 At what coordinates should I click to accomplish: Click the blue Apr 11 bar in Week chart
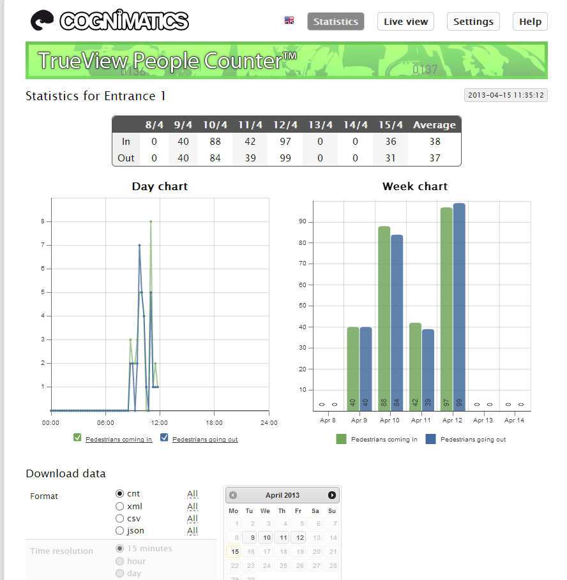[428, 370]
